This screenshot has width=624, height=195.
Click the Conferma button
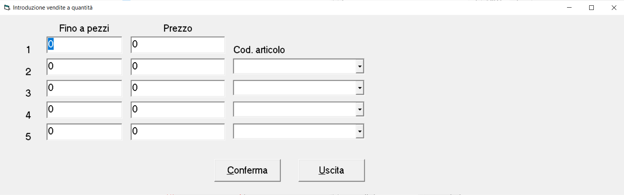click(248, 170)
